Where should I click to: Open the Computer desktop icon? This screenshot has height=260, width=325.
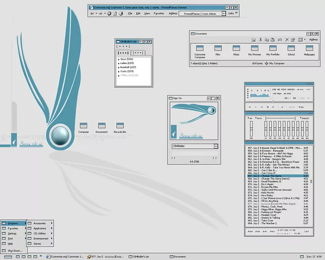point(83,127)
